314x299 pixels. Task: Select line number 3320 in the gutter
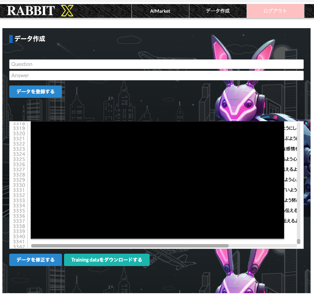coord(19,134)
